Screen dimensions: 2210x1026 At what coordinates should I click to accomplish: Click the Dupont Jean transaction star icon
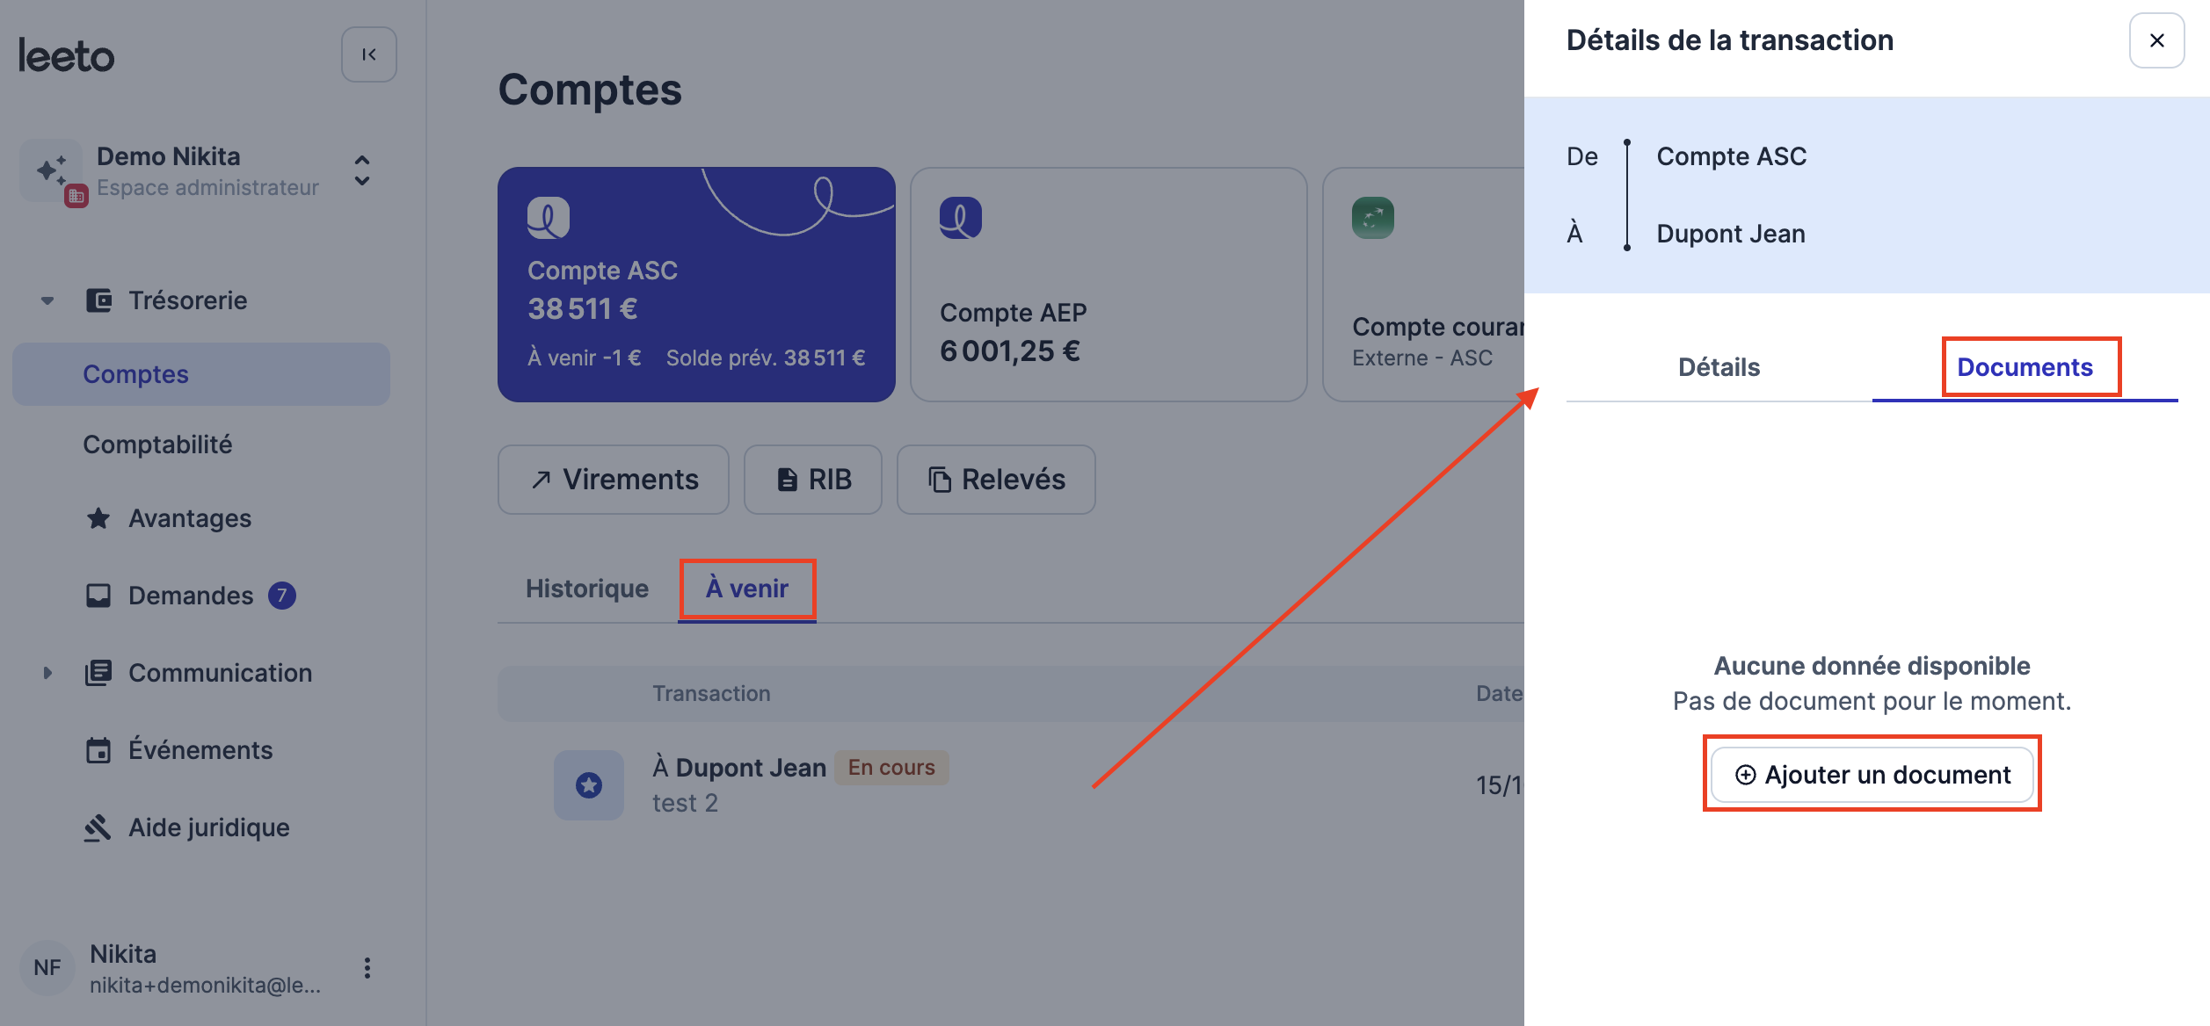[589, 785]
